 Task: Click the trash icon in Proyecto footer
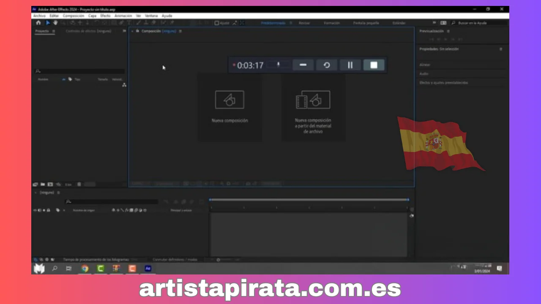coord(79,185)
